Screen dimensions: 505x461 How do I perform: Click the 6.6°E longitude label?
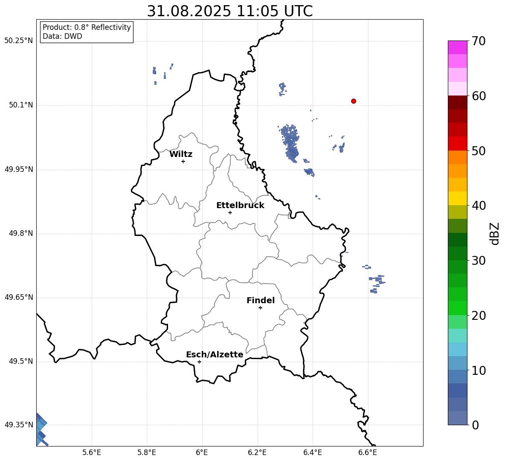368,452
